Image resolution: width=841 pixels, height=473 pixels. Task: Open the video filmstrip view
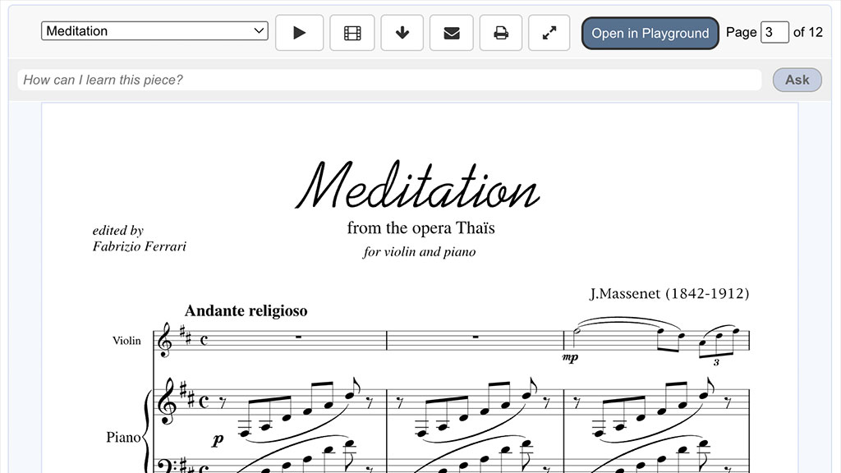click(352, 33)
